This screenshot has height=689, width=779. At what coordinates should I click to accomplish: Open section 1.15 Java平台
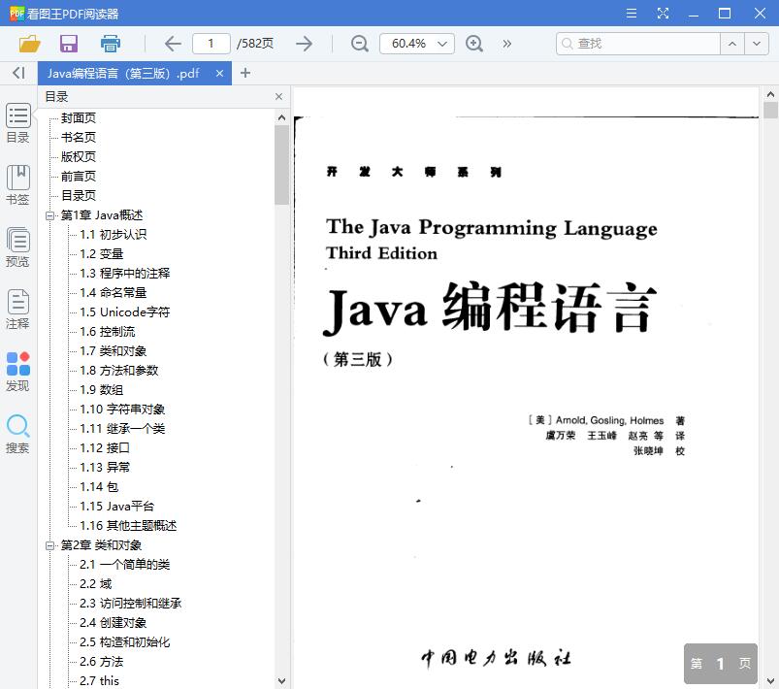tap(116, 507)
